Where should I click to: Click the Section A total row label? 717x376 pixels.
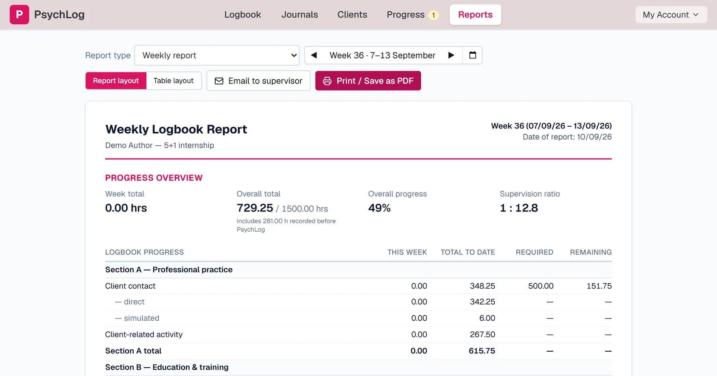click(133, 351)
